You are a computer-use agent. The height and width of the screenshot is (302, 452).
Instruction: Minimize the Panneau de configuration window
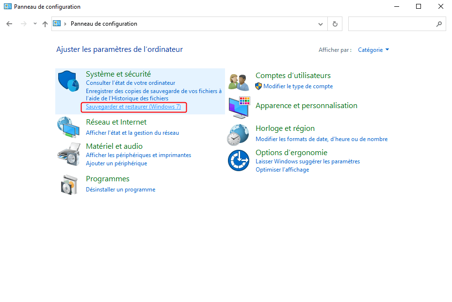pos(397,6)
